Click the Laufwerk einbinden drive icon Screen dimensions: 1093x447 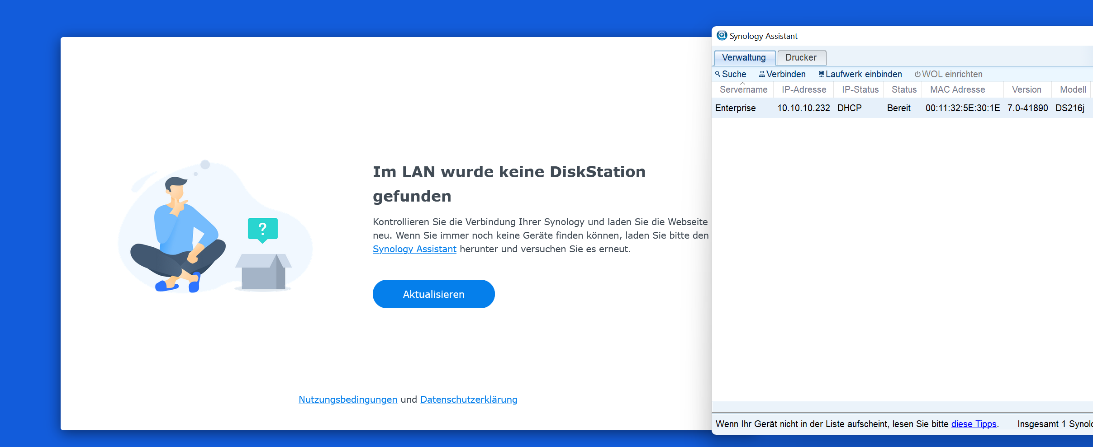[822, 74]
